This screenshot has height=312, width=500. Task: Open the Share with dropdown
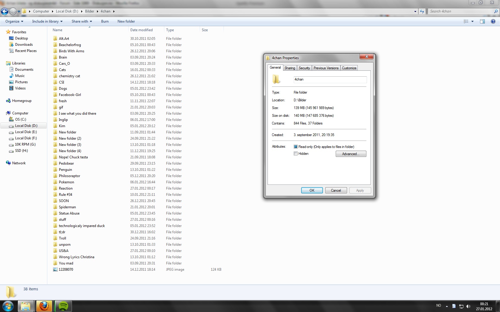coord(82,21)
